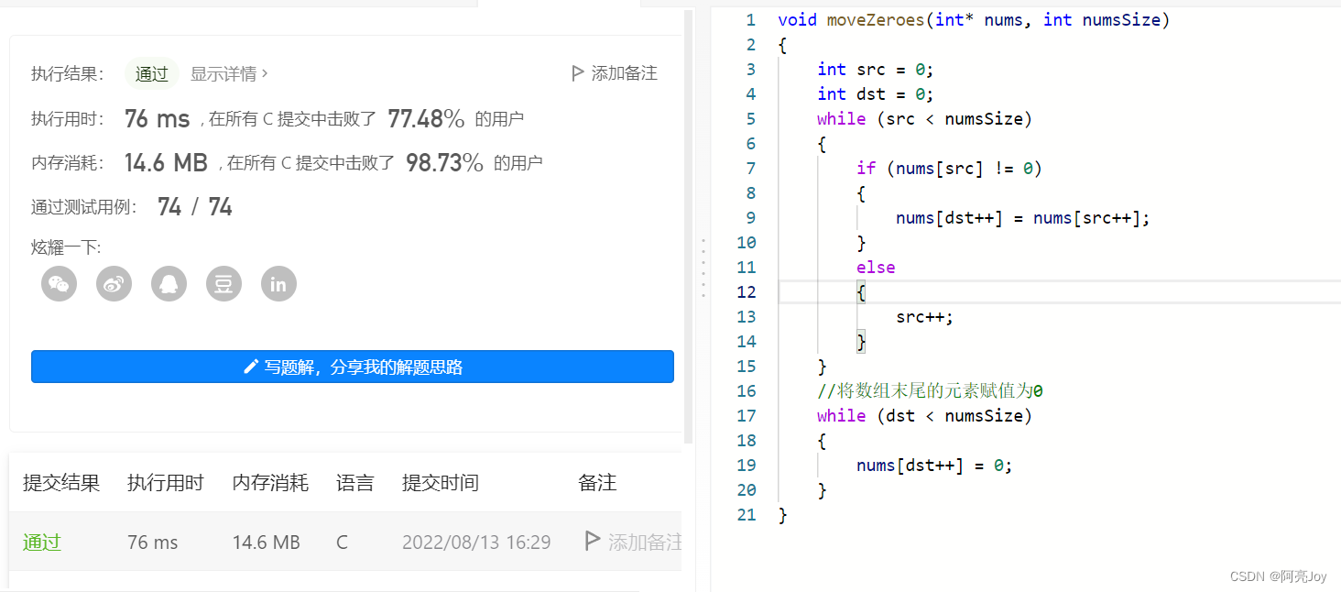Click 'while (src < numsSize)' code line

(925, 119)
